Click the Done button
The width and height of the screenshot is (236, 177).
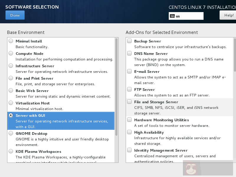click(x=15, y=15)
